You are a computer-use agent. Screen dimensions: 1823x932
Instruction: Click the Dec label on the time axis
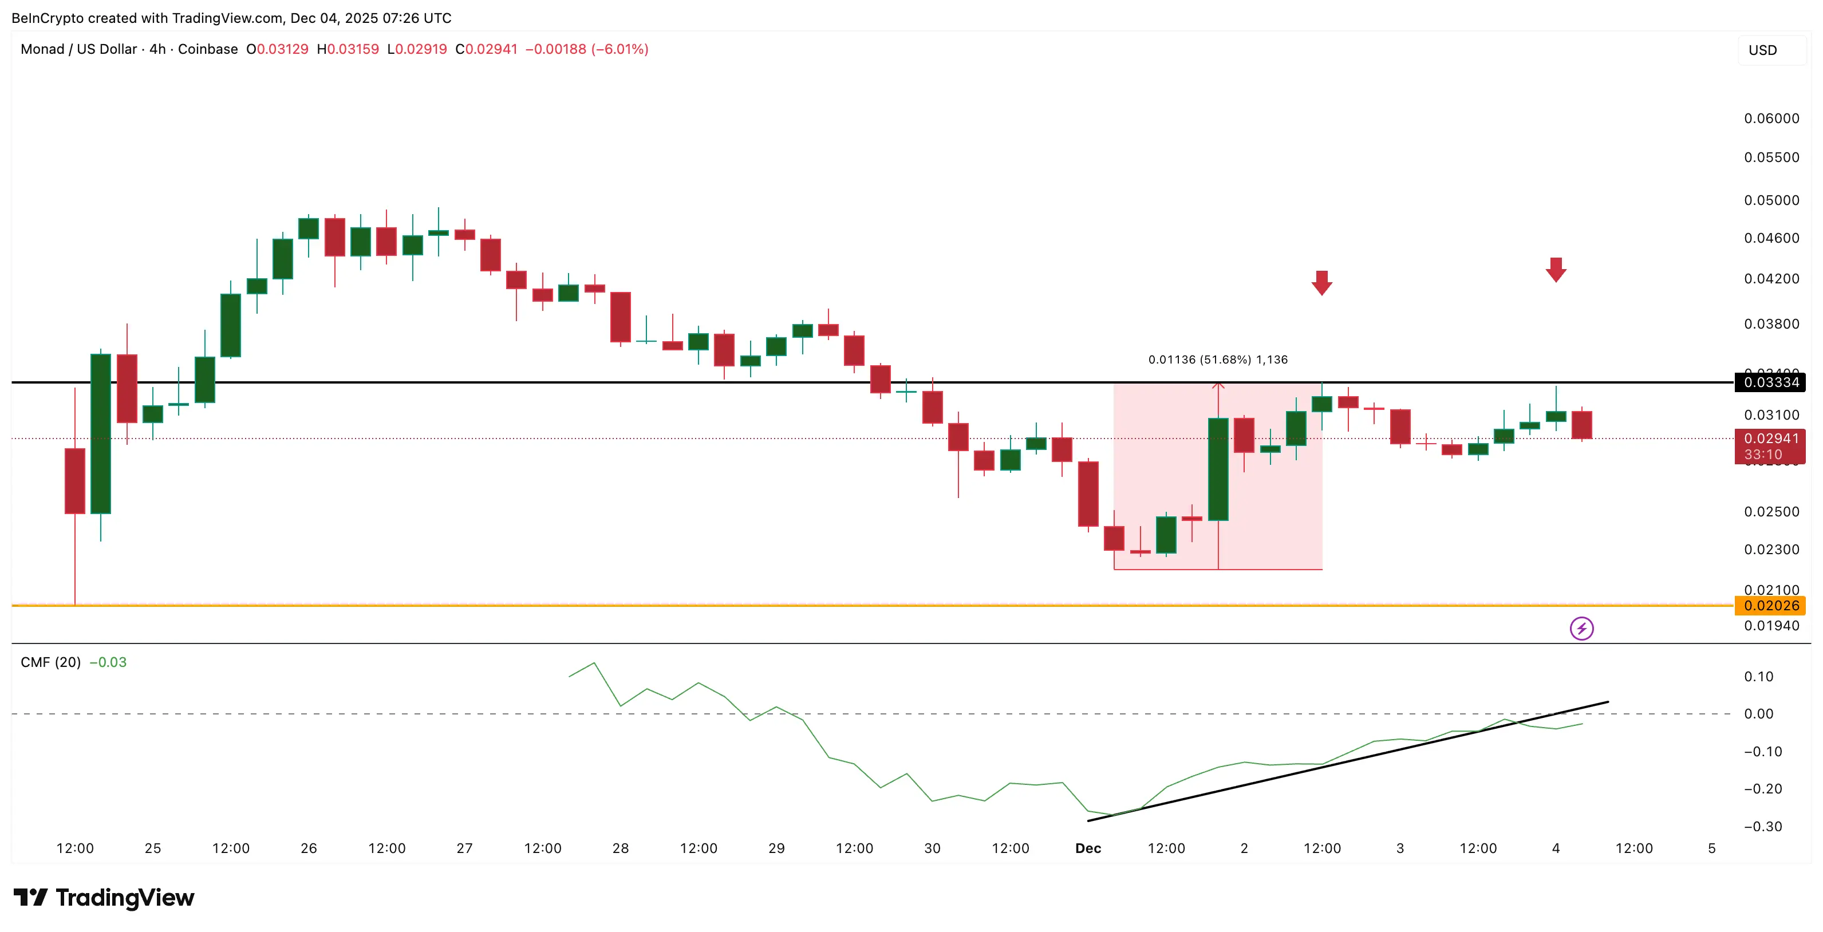click(1089, 847)
